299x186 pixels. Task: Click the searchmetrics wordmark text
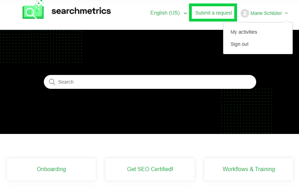(x=81, y=11)
